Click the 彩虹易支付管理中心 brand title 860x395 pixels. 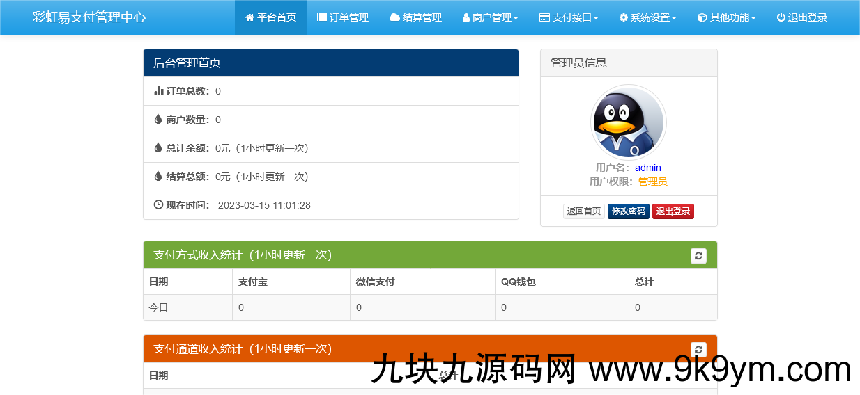[x=89, y=17]
